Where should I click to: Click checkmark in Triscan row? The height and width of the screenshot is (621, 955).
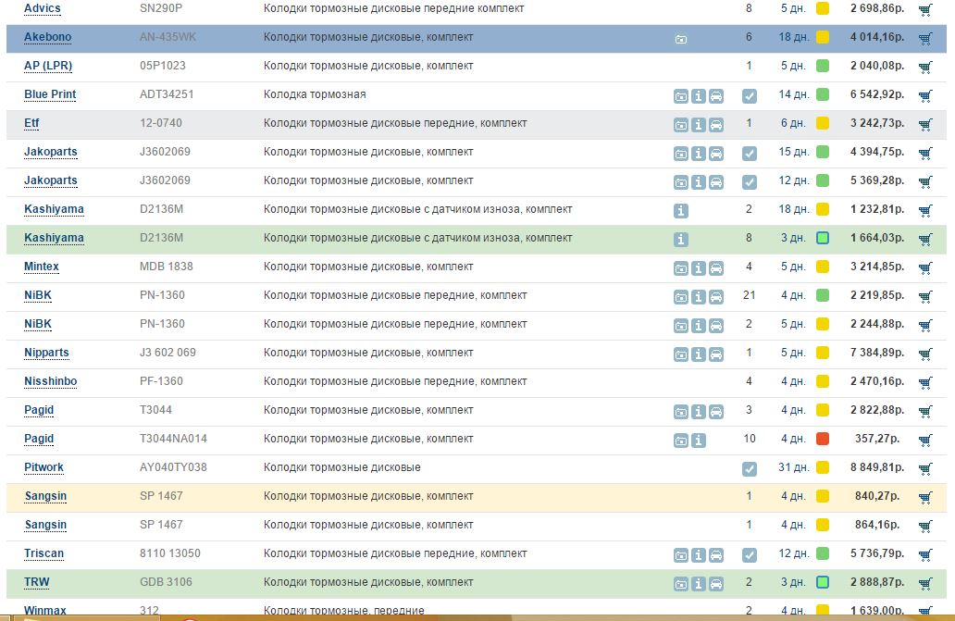pyautogui.click(x=750, y=555)
